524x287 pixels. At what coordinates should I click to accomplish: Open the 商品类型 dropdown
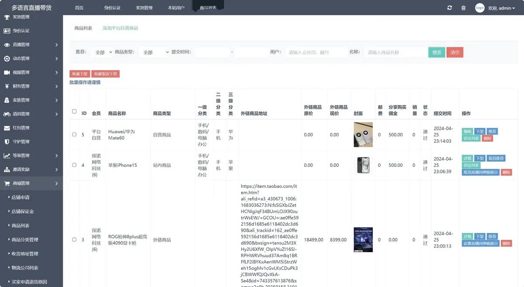(x=154, y=52)
